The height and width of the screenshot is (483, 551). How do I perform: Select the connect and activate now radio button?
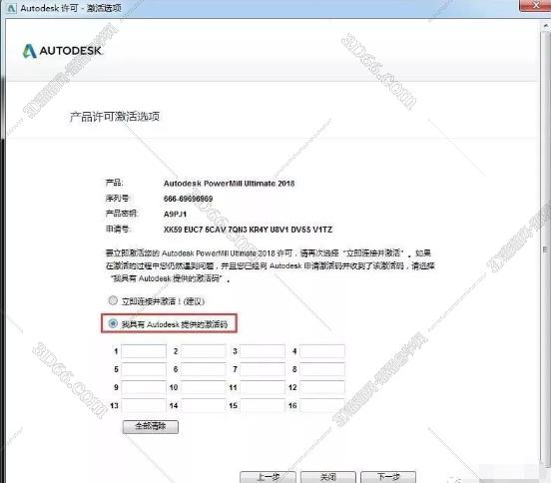[x=113, y=300]
